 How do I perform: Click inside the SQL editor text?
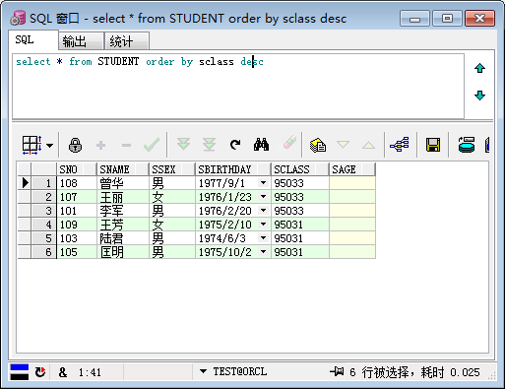tap(140, 62)
